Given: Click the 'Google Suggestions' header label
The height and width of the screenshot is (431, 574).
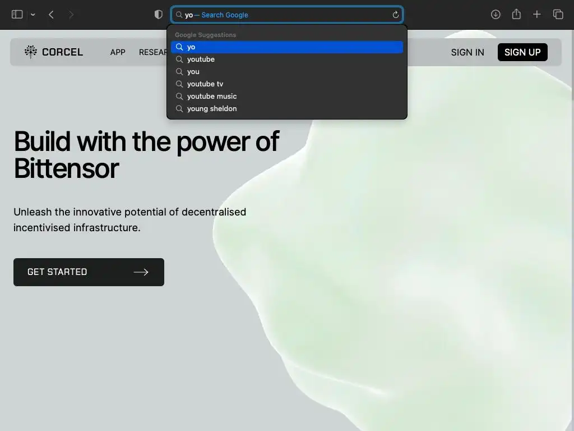Looking at the screenshot, I should 205,35.
